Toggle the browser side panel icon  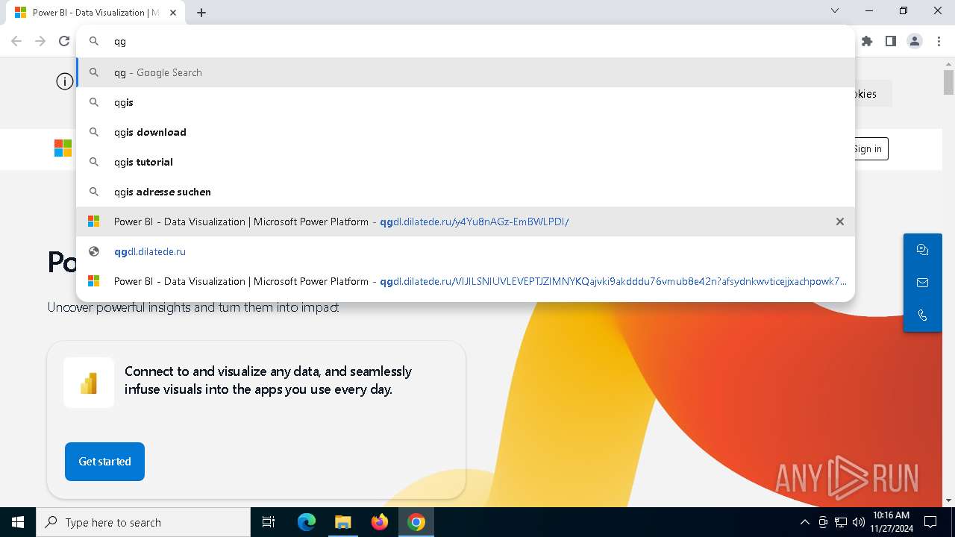click(x=891, y=41)
